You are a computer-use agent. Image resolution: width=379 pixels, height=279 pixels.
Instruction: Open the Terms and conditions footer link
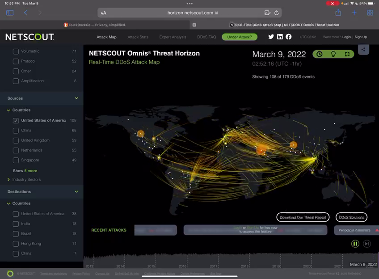(54, 274)
